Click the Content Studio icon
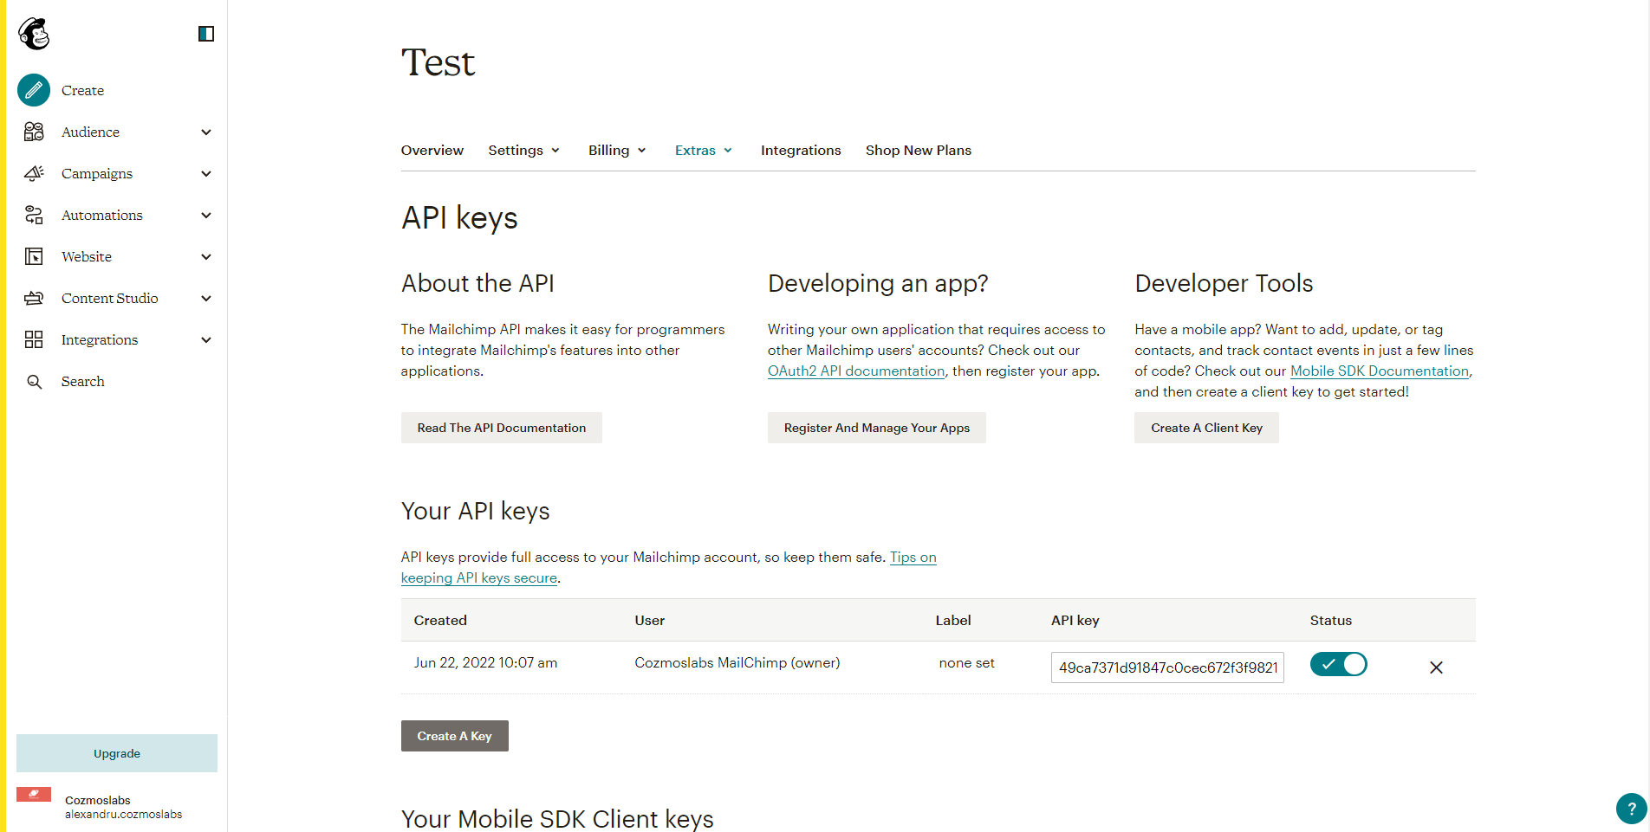 click(34, 298)
